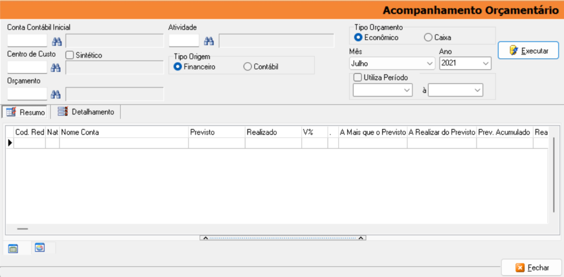Select the Caixa budget type option
The image size is (564, 277).
pyautogui.click(x=428, y=37)
